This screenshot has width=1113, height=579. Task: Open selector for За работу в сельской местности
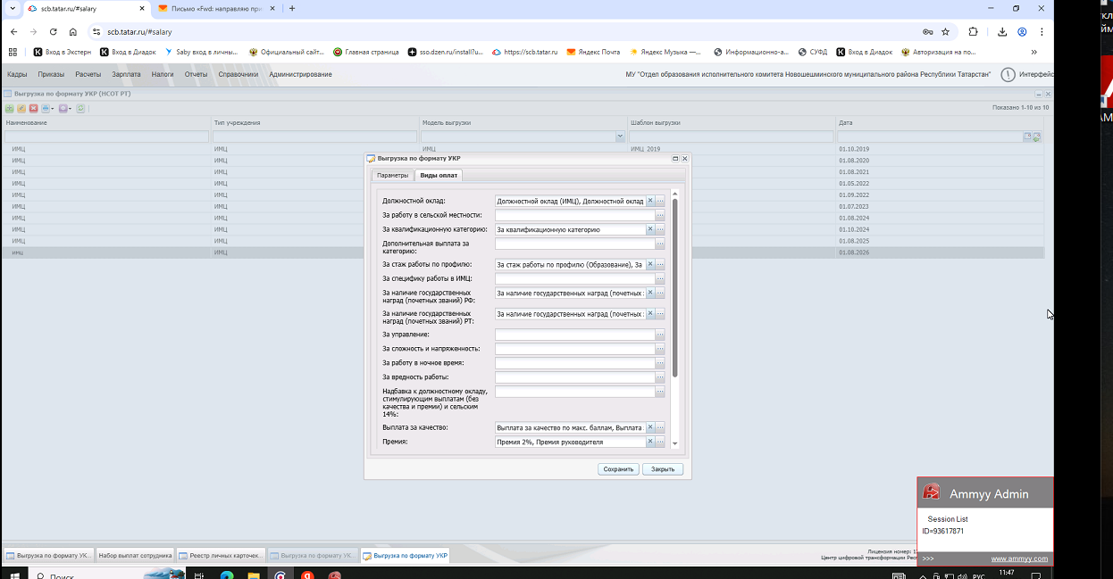coord(660,215)
